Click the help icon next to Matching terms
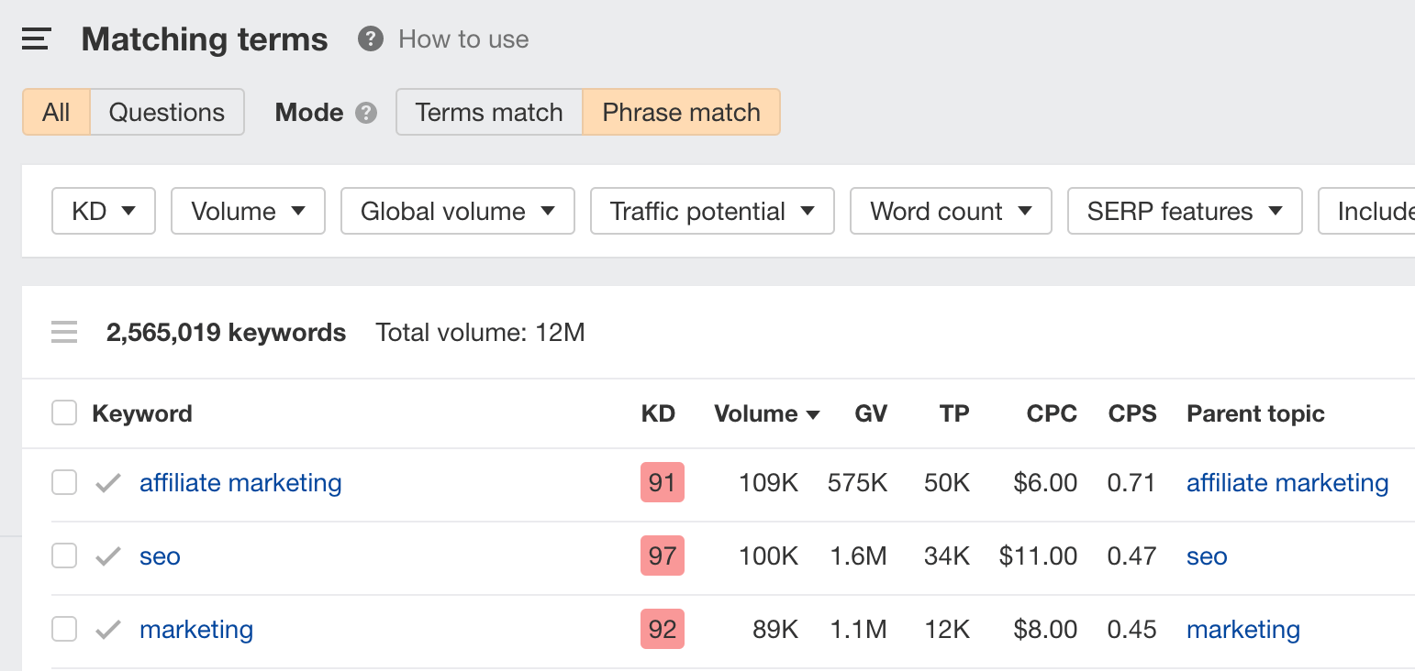Image resolution: width=1415 pixels, height=671 pixels. point(370,38)
